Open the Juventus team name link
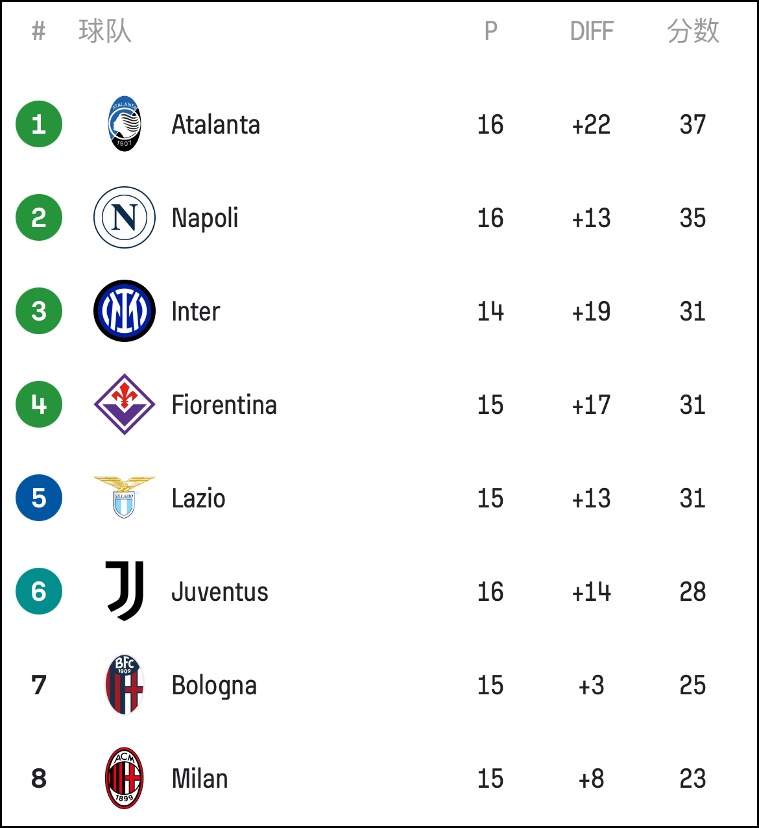Viewport: 759px width, 828px height. 220,592
